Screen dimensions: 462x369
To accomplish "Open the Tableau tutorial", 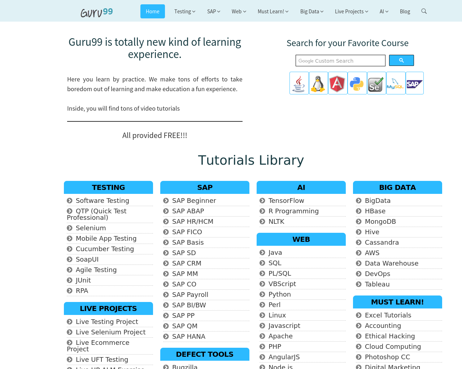I will (x=377, y=284).
